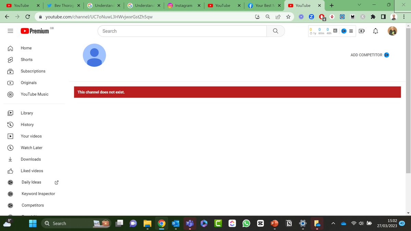Open WhatsApp from taskbar
This screenshot has height=231, width=411.
(246, 223)
